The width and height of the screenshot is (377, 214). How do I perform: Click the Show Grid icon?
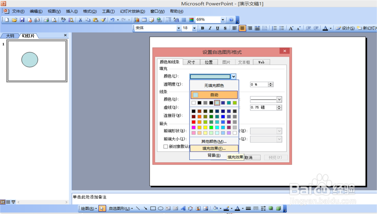coord(184,20)
